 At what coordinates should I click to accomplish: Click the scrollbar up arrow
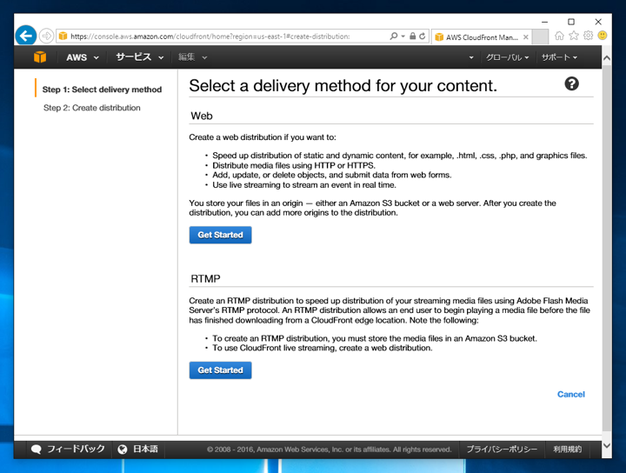pos(607,58)
